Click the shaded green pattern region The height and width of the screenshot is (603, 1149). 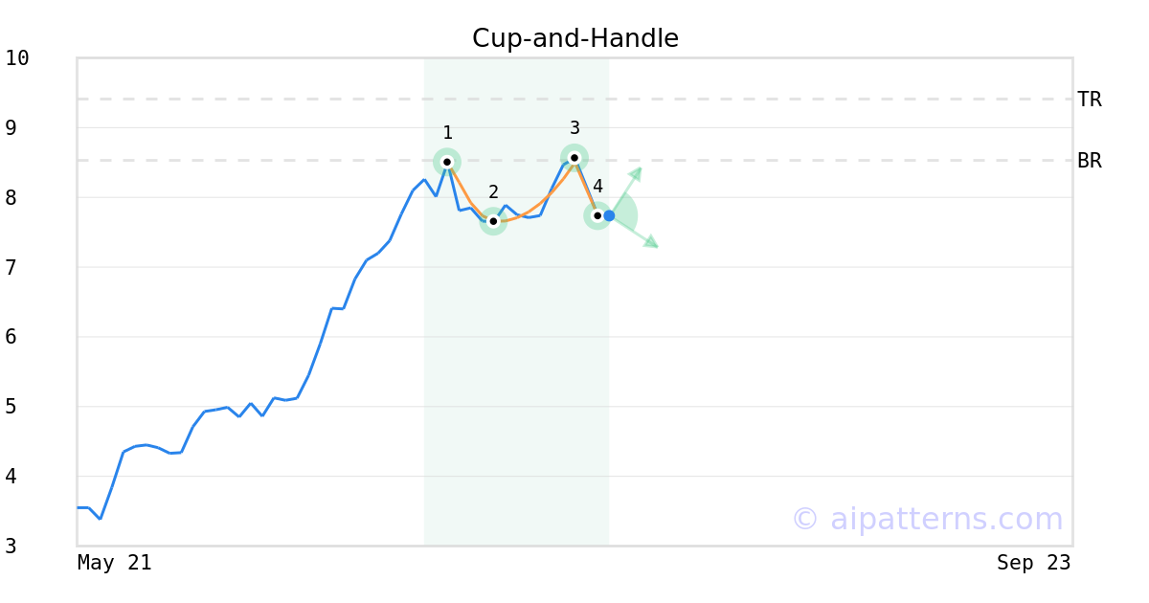(516, 383)
